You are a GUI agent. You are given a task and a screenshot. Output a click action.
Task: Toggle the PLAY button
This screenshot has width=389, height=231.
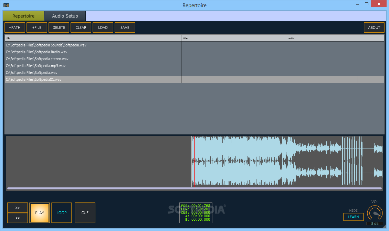click(40, 213)
